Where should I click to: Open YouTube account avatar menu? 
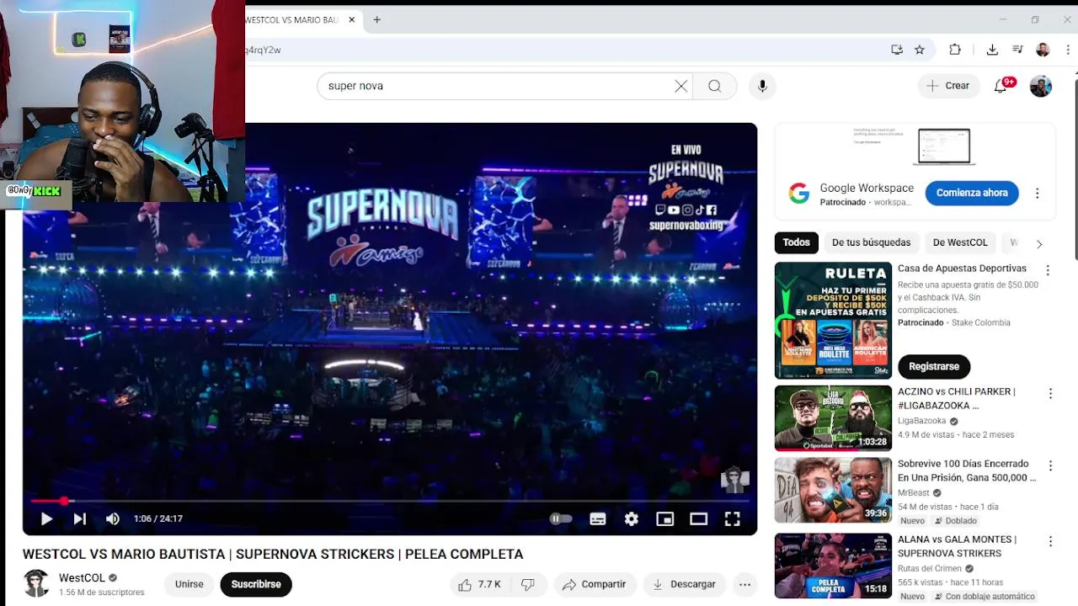click(1041, 86)
